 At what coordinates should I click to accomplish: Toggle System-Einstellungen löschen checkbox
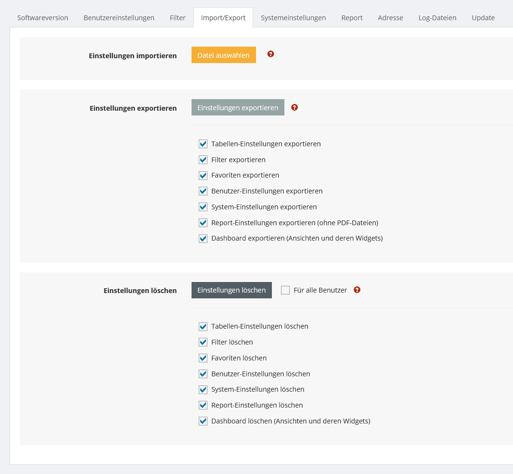(203, 389)
